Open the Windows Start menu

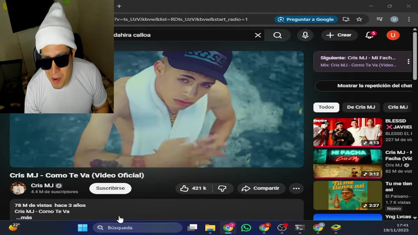[83, 228]
